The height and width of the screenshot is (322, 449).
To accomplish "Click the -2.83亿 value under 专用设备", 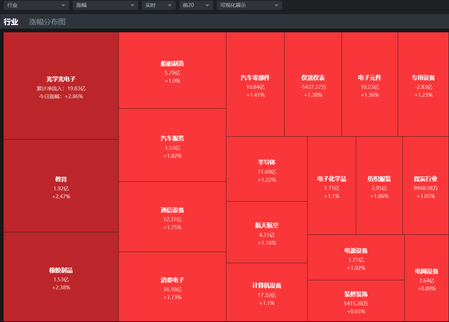I will point(424,87).
